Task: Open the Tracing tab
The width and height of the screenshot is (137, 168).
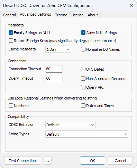Action: click(61, 15)
